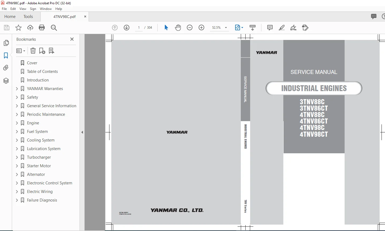Viewport: 385px width, 231px height.
Task: Collapse navigation pane with left arrow
Action: pyautogui.click(x=82, y=132)
